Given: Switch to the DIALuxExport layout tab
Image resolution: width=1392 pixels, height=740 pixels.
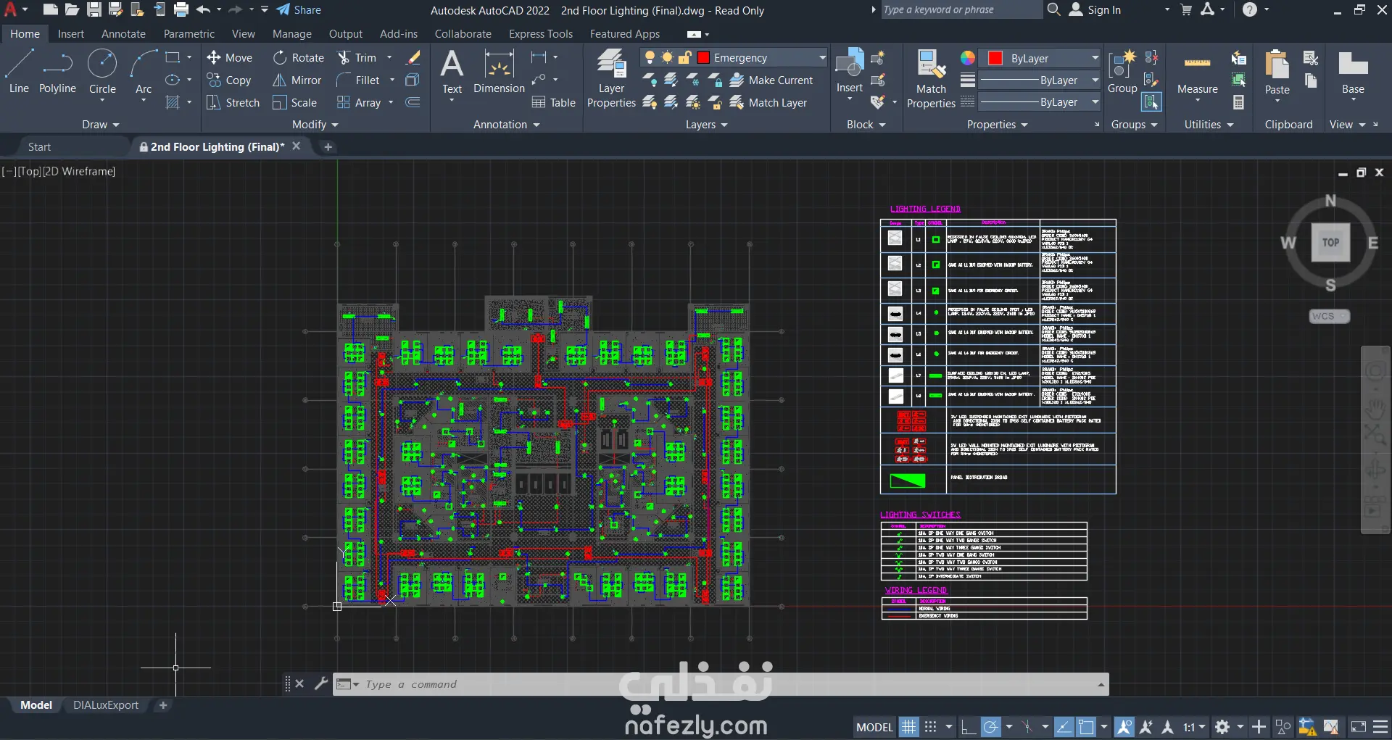Looking at the screenshot, I should 106,705.
